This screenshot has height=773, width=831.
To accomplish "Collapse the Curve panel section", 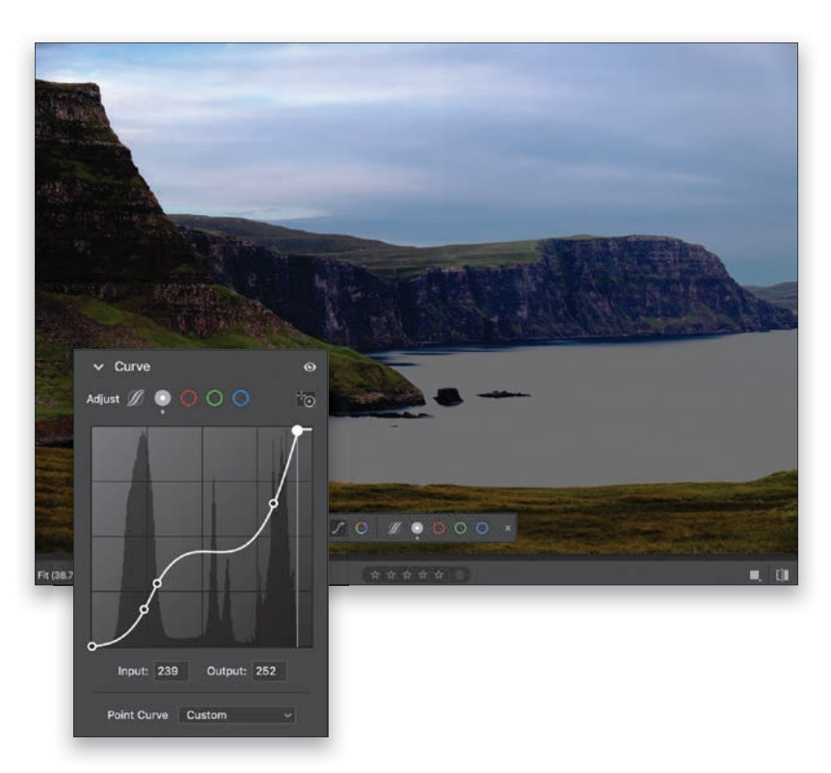I will coord(98,367).
